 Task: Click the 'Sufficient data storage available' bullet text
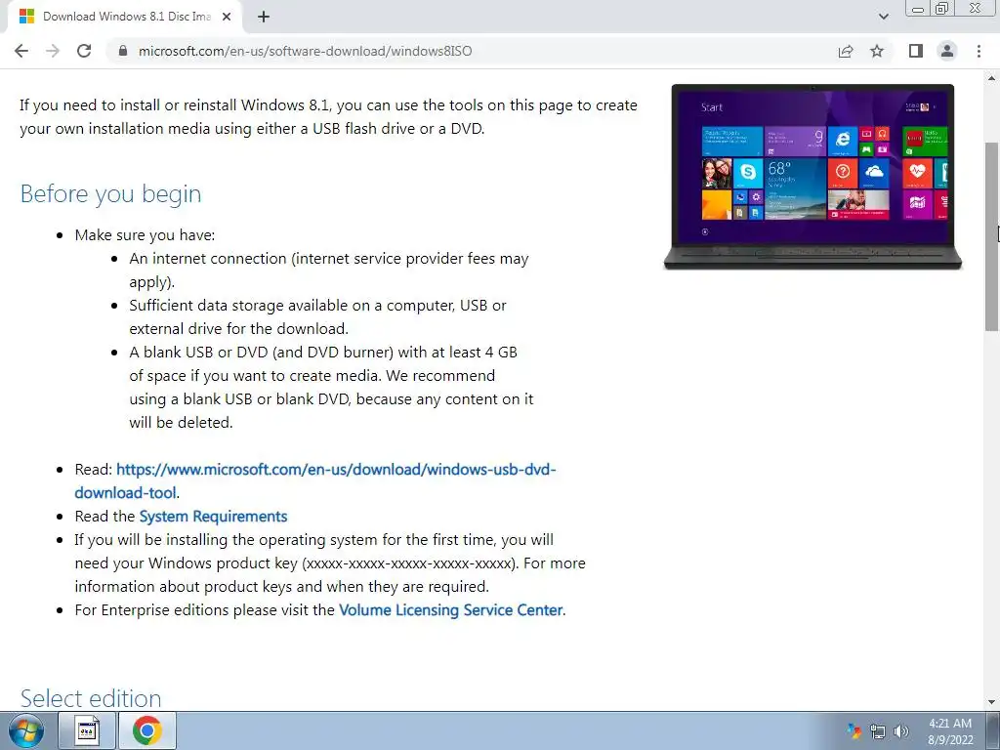[317, 316]
